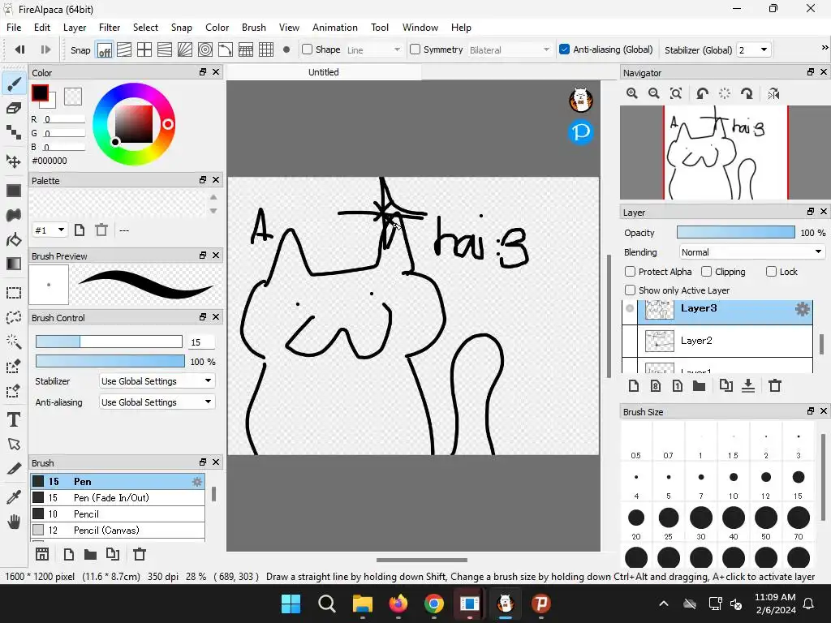Zoom in using the Navigator magnifier
This screenshot has width=831, height=623.
point(631,94)
